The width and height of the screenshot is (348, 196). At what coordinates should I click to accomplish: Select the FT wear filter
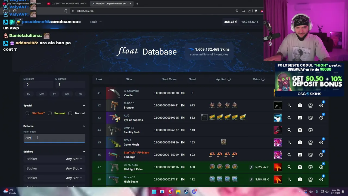tap(54, 94)
